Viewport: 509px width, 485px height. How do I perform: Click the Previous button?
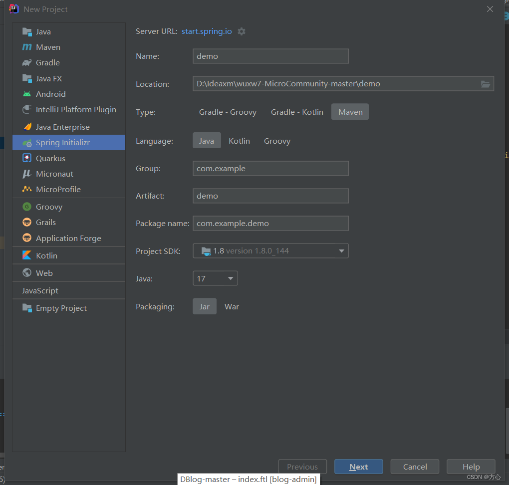tap(302, 467)
